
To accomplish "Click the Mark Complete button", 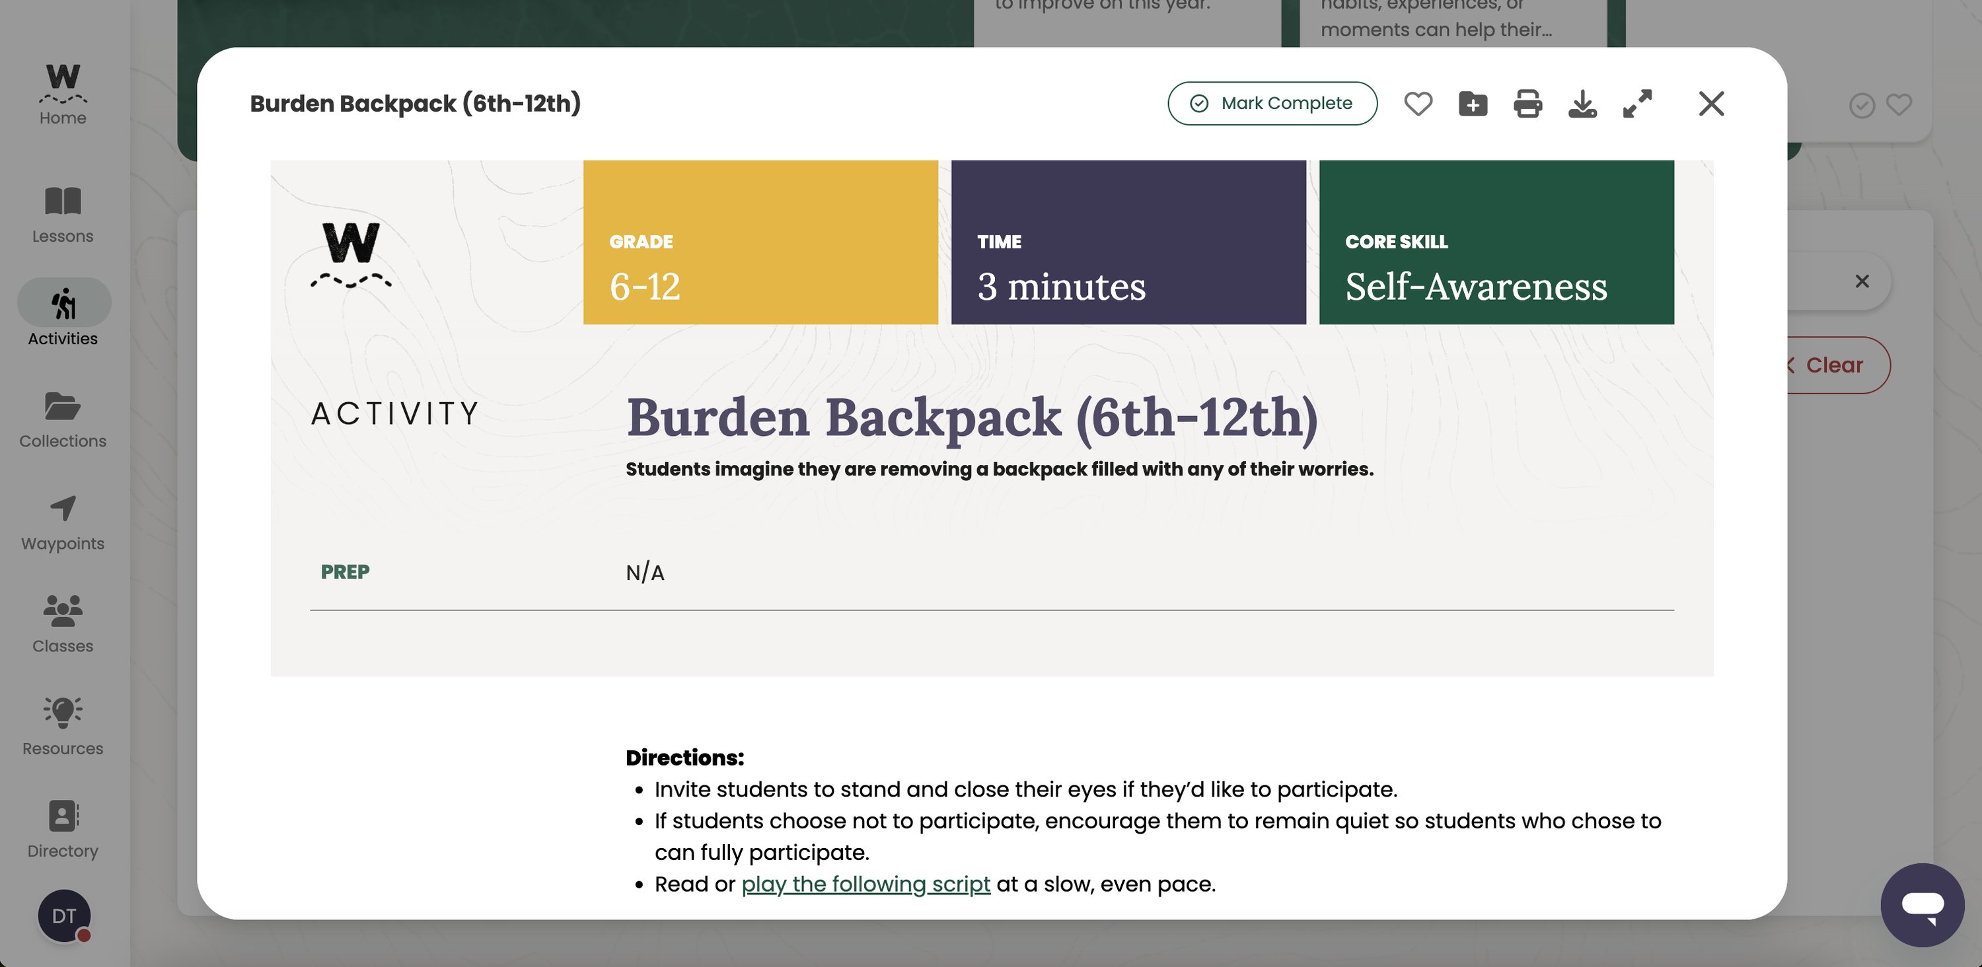I will [x=1272, y=102].
